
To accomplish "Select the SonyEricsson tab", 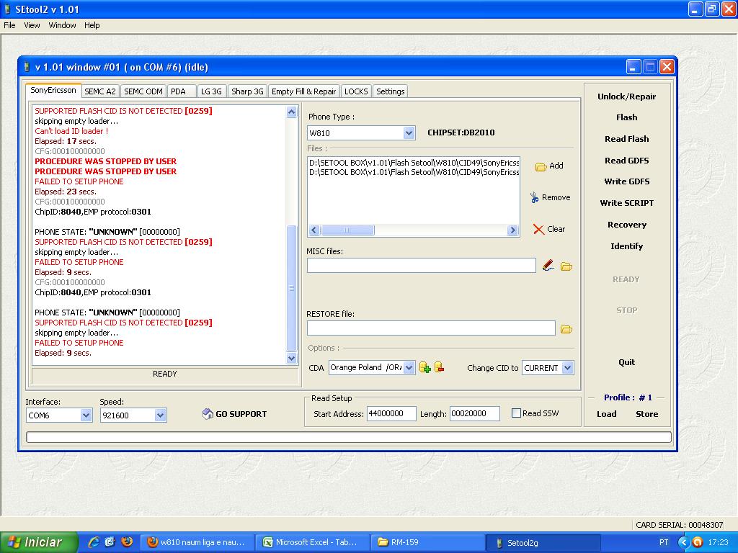I will (53, 90).
